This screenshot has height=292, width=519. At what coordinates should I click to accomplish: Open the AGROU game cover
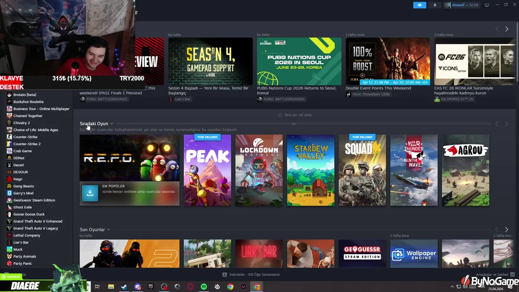click(x=465, y=170)
